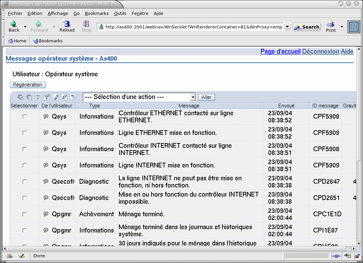Screen dimensions: 363x263
Task: Open the Fenêtre menu
Action: click(x=140, y=14)
